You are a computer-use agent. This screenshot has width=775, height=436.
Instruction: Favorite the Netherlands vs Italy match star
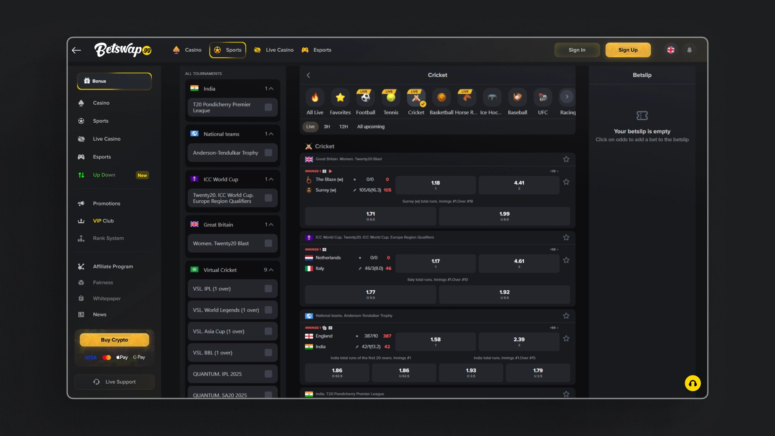[x=566, y=260]
